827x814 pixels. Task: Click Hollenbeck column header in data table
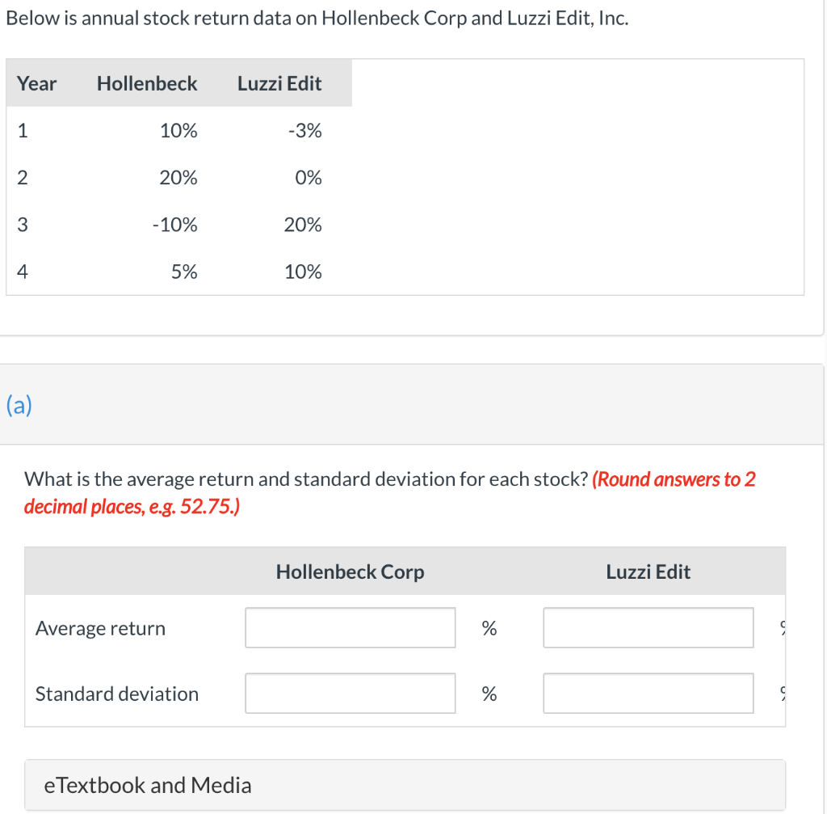tap(147, 83)
